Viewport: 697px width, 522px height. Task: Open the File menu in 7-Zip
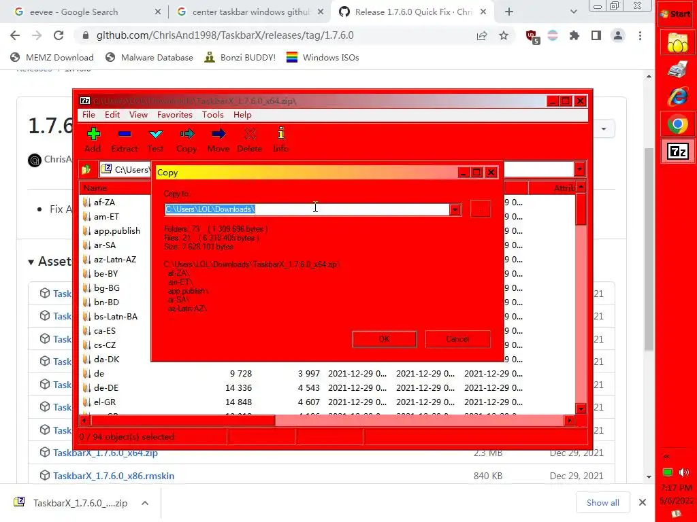coord(88,114)
